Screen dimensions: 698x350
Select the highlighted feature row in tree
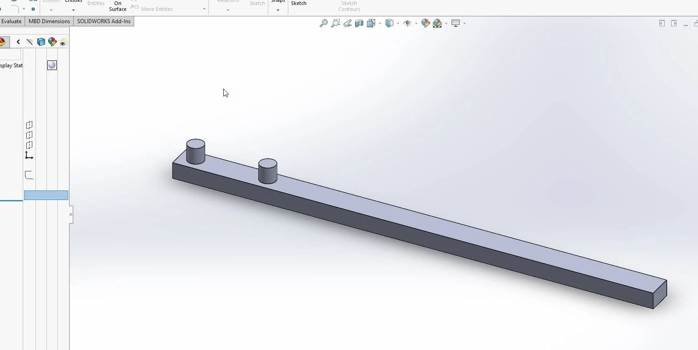click(46, 195)
